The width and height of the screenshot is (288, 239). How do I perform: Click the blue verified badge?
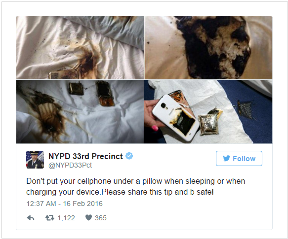(129, 156)
